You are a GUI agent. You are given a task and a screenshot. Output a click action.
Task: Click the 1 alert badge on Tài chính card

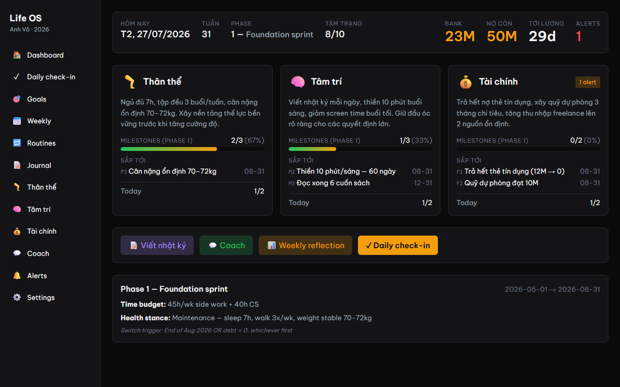point(588,82)
